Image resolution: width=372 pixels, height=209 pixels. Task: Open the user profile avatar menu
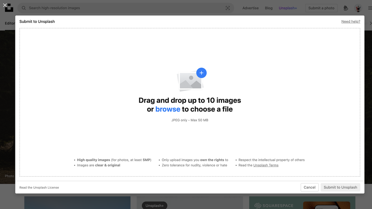pyautogui.click(x=358, y=8)
